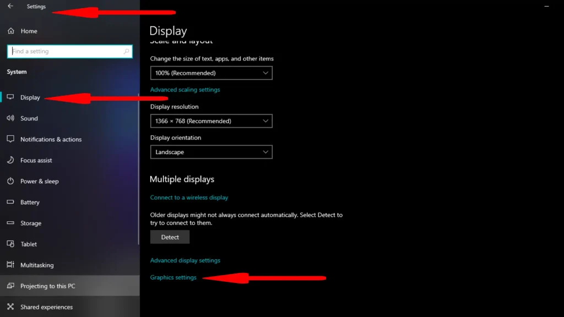The image size is (564, 317).
Task: Click the Detect button
Action: coord(170,237)
